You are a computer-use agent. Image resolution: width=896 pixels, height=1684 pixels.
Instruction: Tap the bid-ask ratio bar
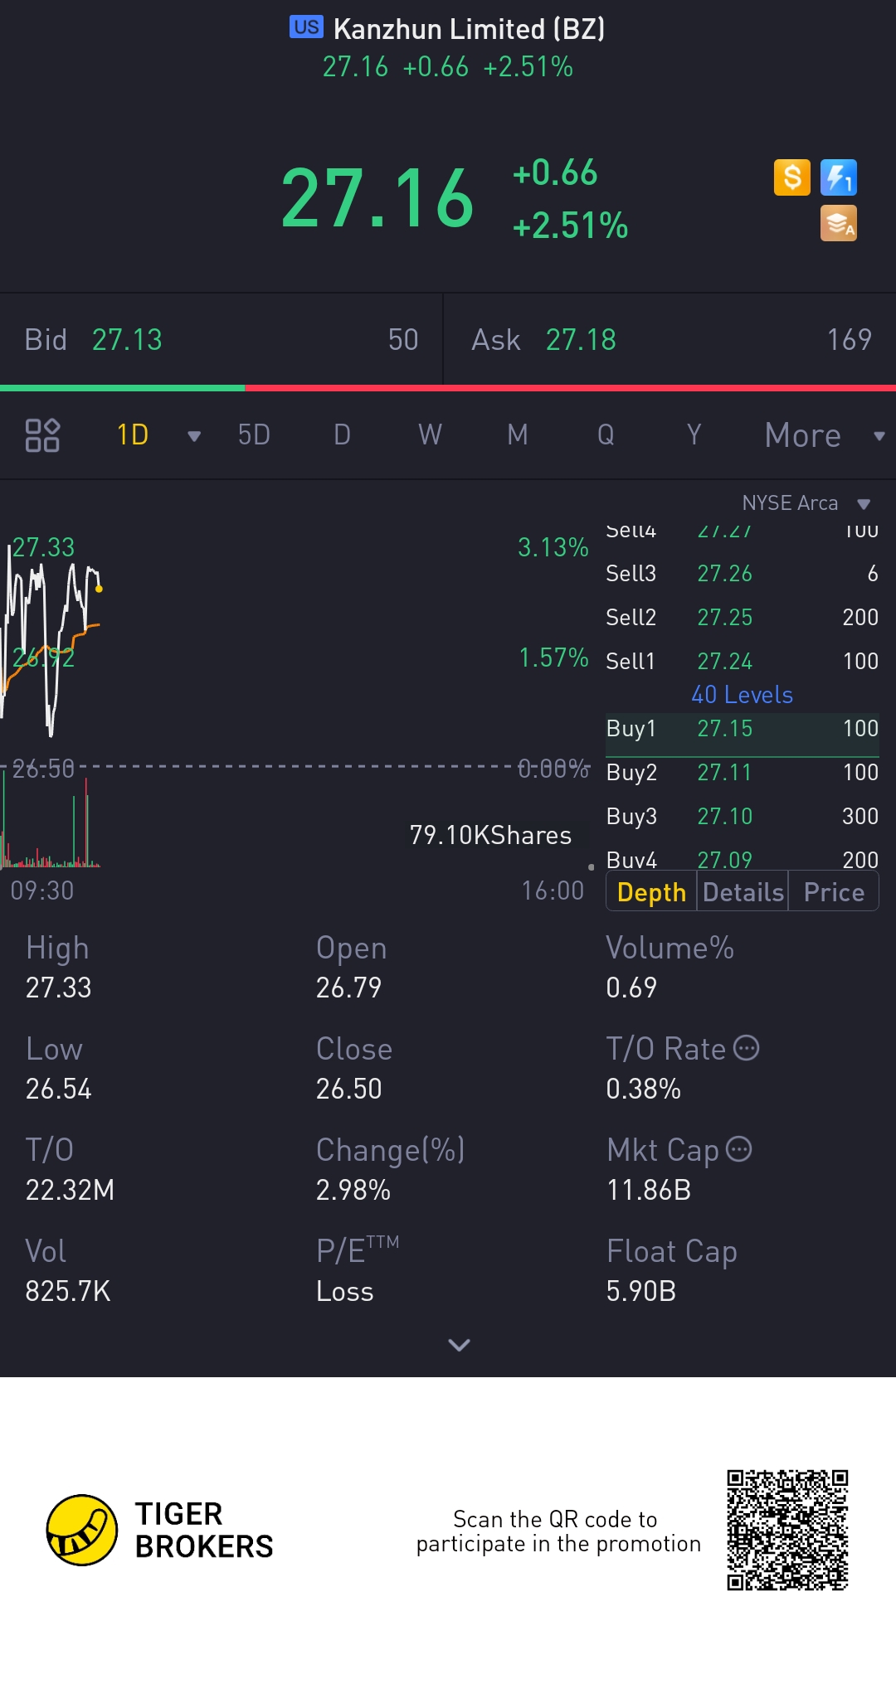tap(448, 387)
